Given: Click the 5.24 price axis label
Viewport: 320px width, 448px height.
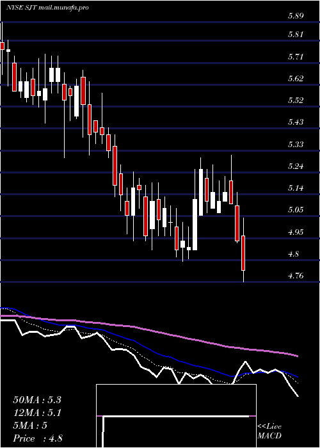Looking at the screenshot, I should 296,166.
